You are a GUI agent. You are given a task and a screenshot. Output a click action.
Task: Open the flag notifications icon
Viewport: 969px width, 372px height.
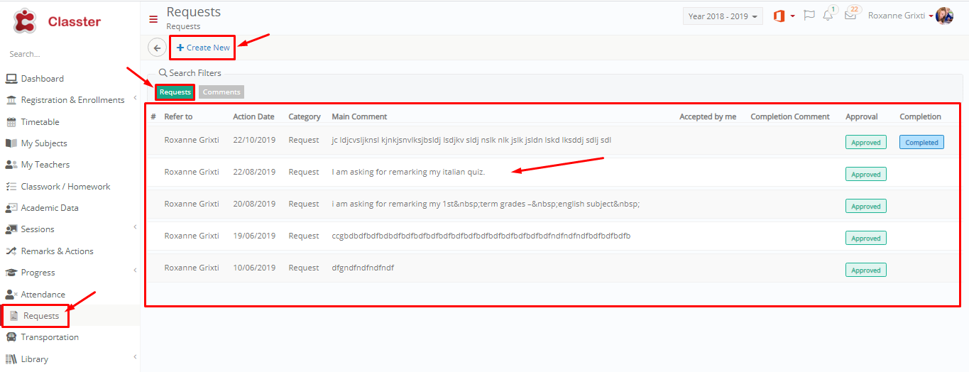(x=809, y=16)
